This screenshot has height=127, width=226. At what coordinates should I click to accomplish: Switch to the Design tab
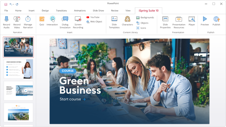(45, 11)
